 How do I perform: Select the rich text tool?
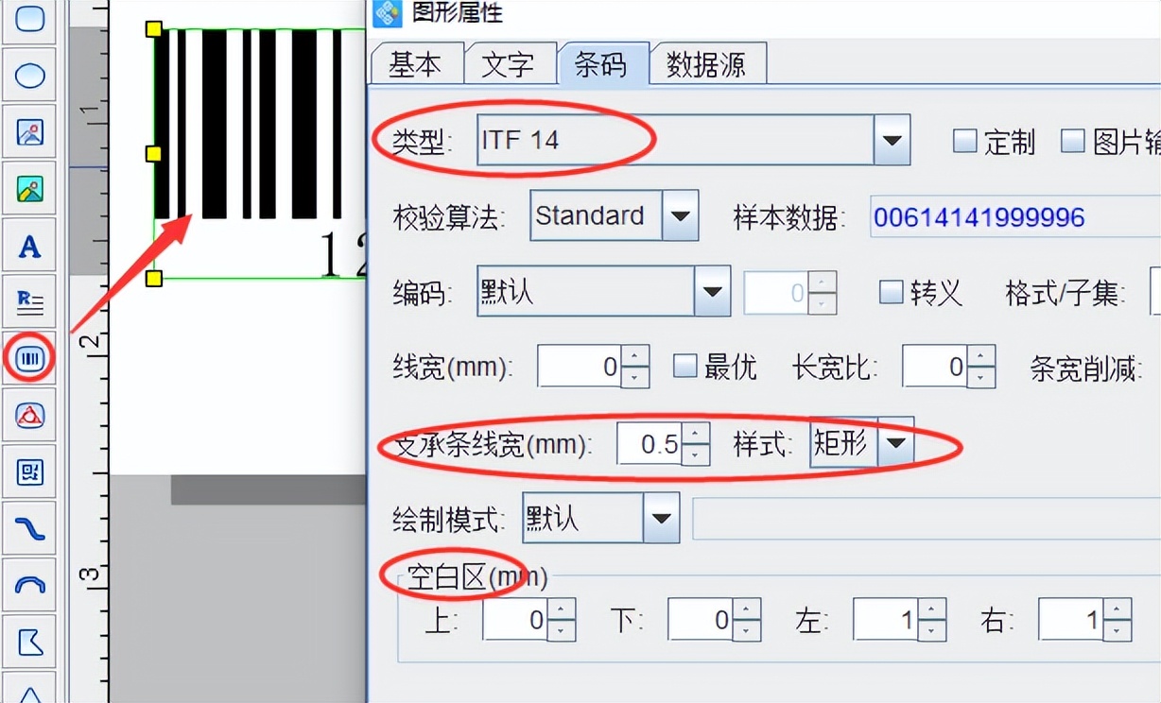click(x=28, y=300)
